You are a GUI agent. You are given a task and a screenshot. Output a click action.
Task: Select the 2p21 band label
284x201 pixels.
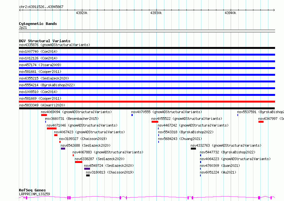click(23, 27)
